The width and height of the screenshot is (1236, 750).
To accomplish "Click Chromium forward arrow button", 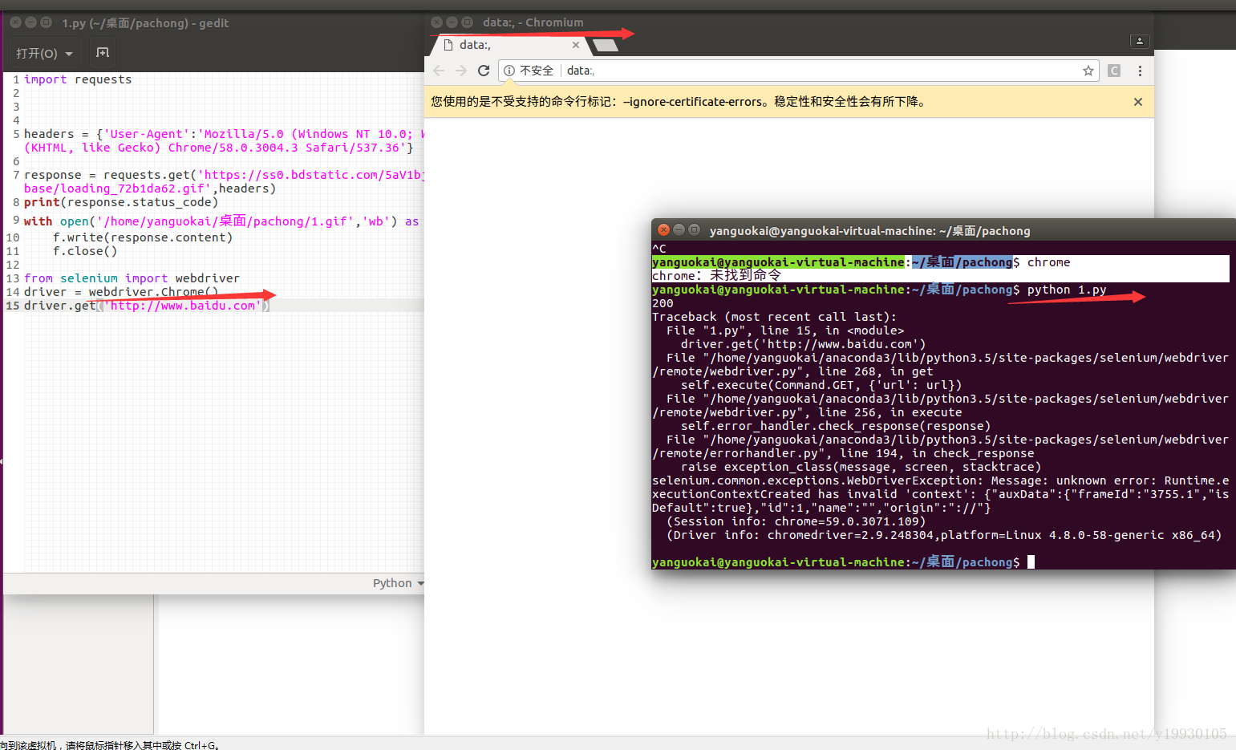I will [x=461, y=71].
